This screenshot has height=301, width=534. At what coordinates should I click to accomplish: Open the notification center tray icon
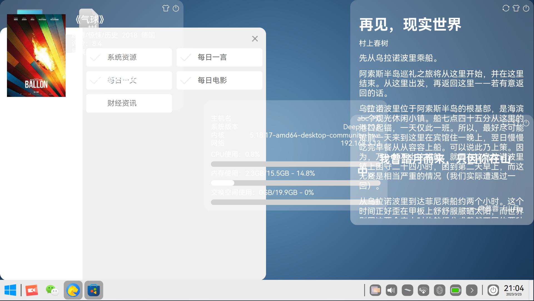tap(375, 290)
